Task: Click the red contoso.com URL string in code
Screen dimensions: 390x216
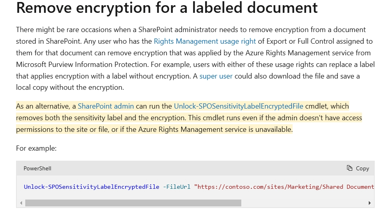Action: [x=284, y=187]
